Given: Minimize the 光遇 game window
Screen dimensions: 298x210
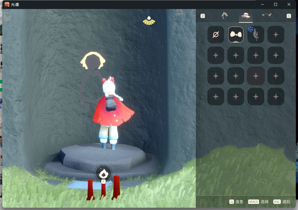Looking at the screenshot, I should pos(262,4).
